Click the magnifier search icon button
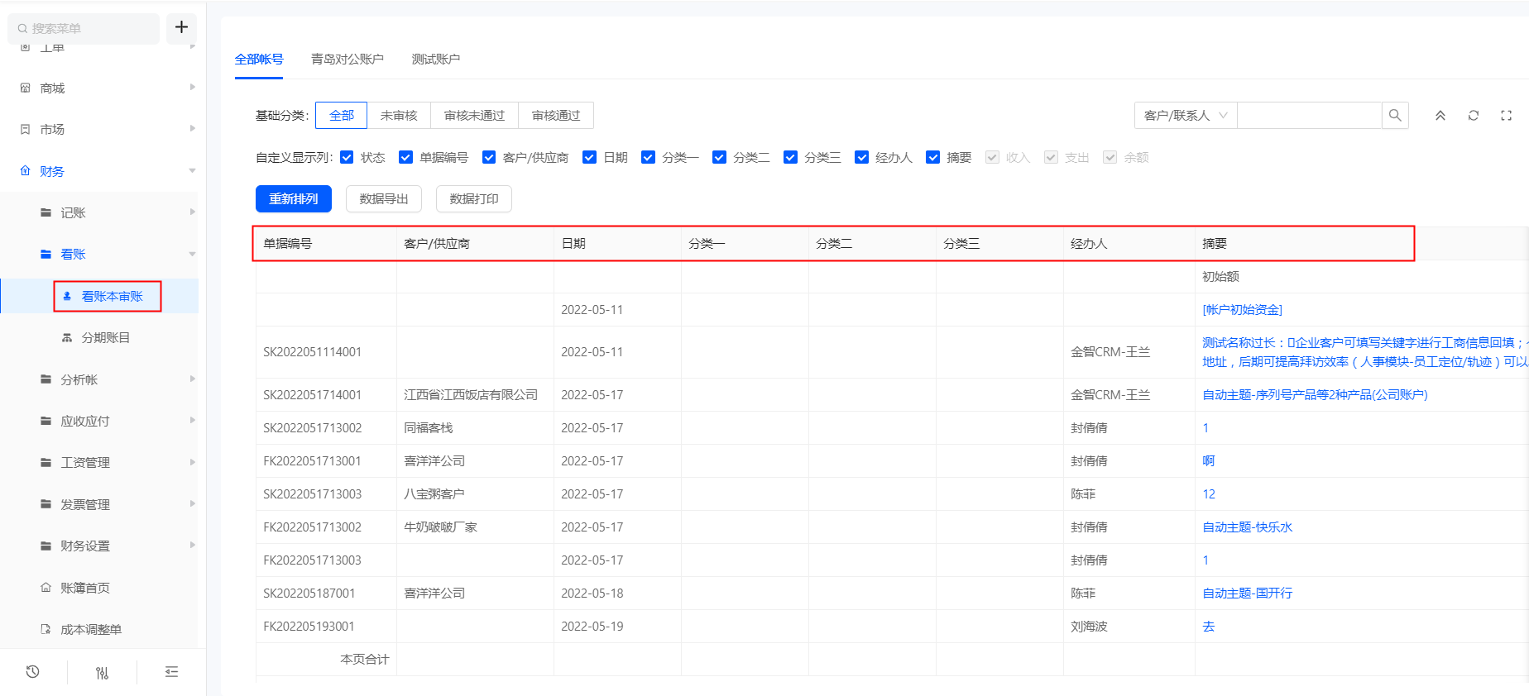 pos(1395,116)
